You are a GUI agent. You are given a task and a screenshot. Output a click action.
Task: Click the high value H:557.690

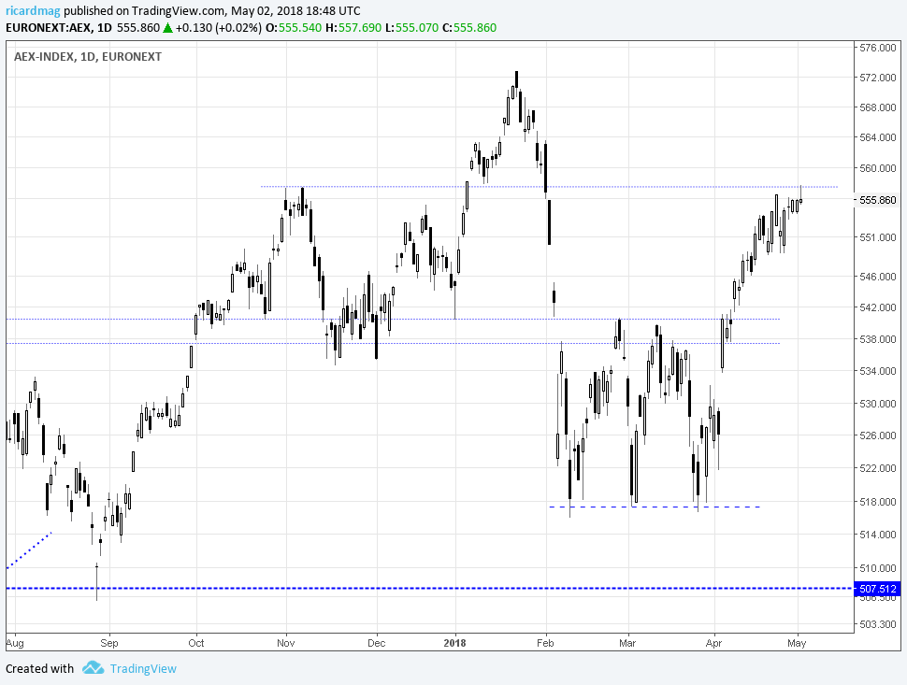pos(353,28)
